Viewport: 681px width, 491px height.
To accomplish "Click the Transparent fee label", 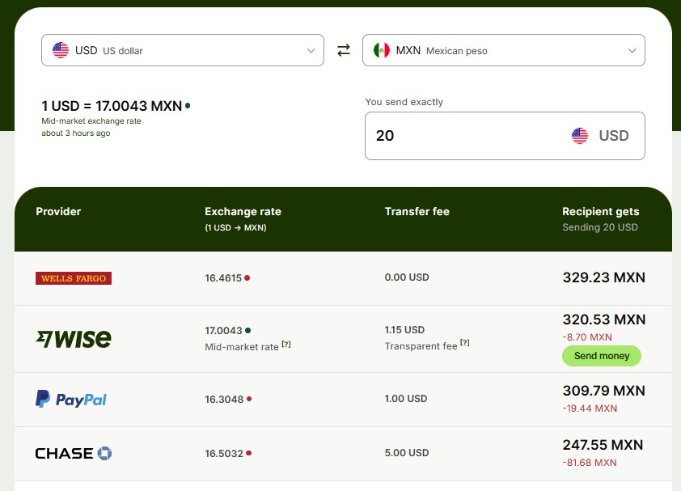I will pos(421,346).
